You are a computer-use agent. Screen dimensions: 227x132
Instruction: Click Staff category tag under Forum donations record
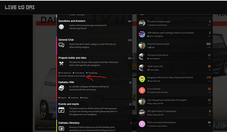pyautogui.click(x=151, y=47)
